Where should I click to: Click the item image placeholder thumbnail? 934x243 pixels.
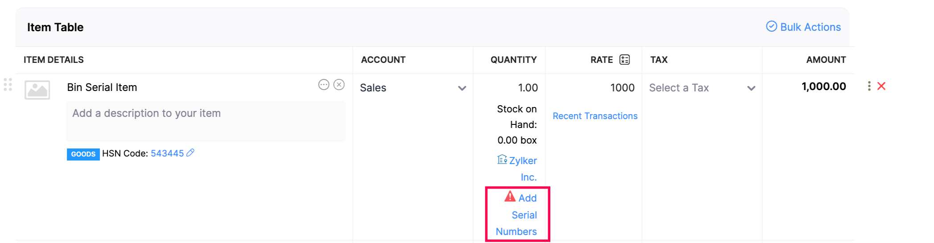click(x=37, y=90)
